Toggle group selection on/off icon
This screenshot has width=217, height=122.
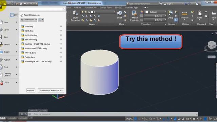pos(176,20)
